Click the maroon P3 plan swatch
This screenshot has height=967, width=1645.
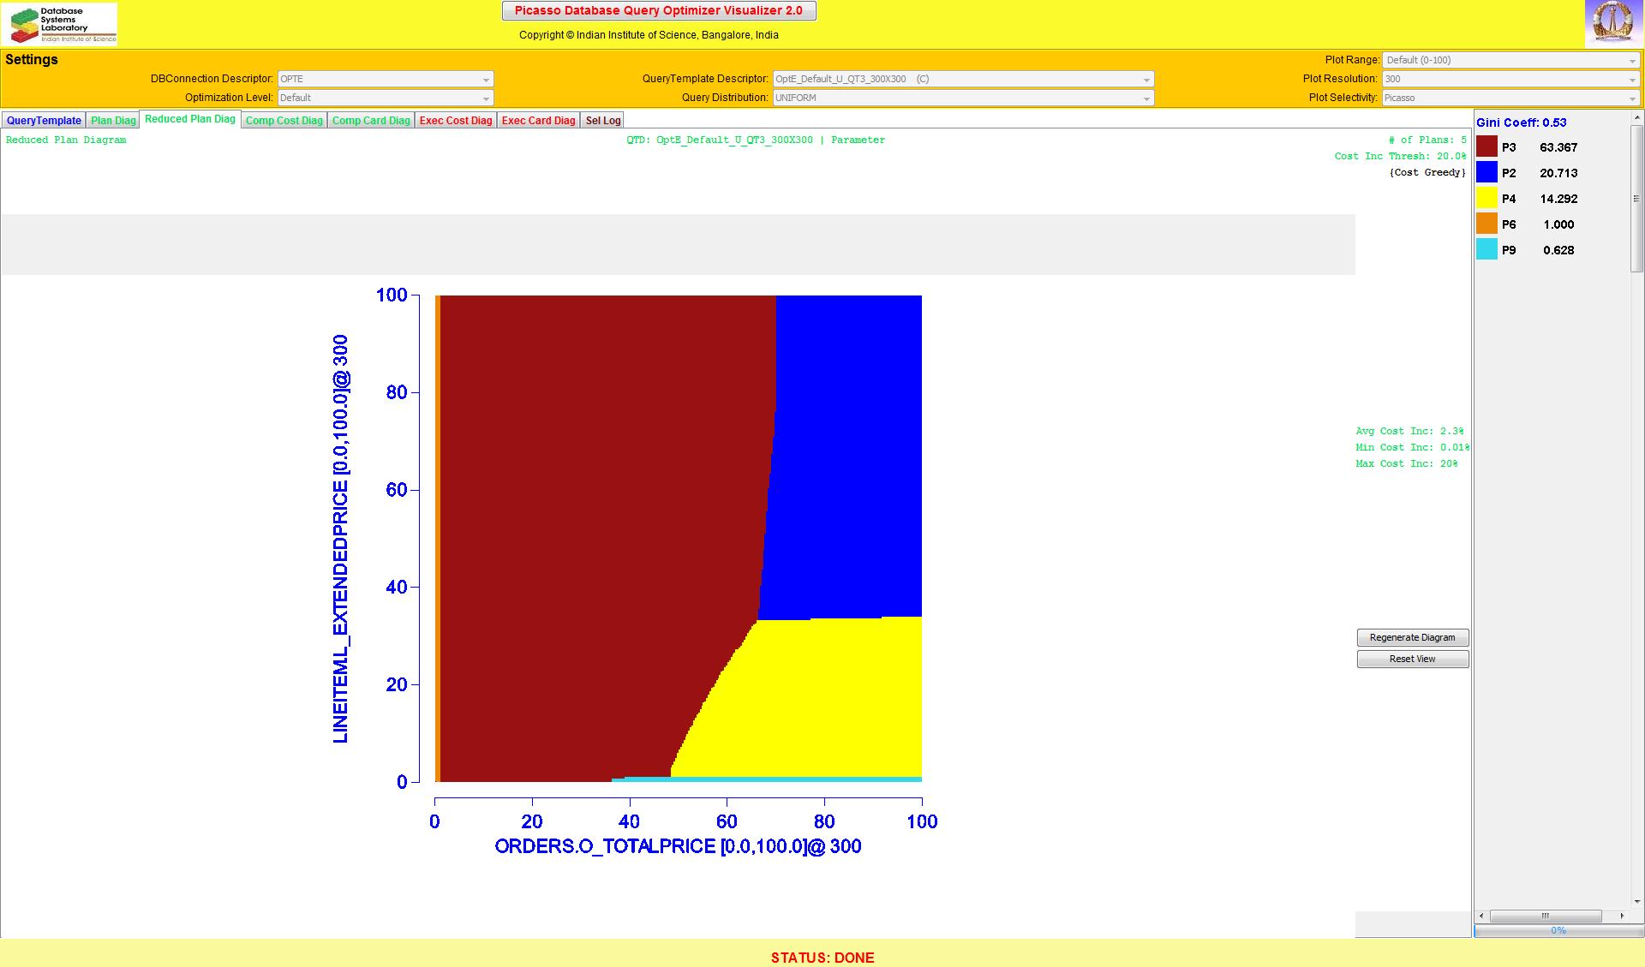1486,146
